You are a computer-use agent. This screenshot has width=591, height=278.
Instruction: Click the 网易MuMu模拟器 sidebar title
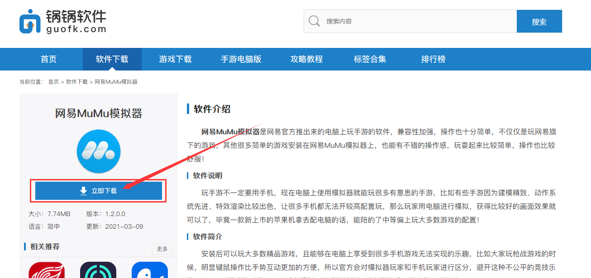coord(99,113)
